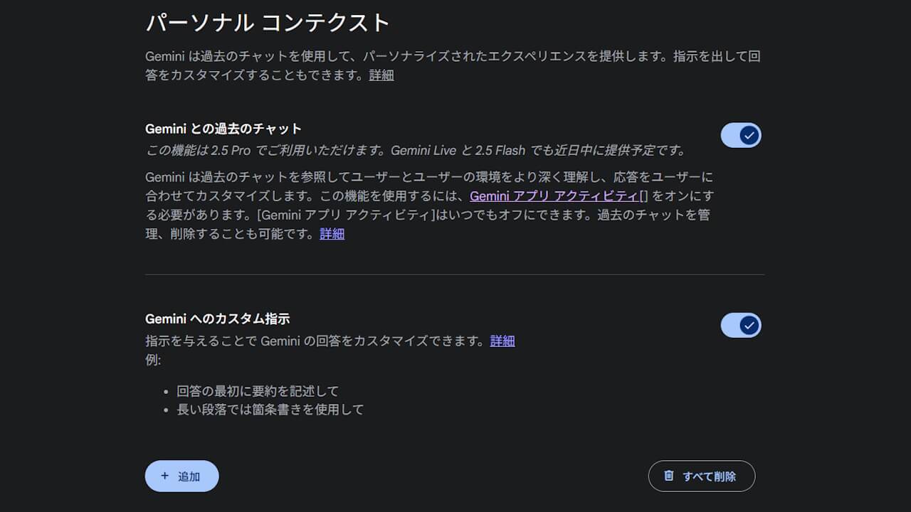Disable the Gemini へのカスタム指示 switch
911x512 pixels.
(x=741, y=325)
